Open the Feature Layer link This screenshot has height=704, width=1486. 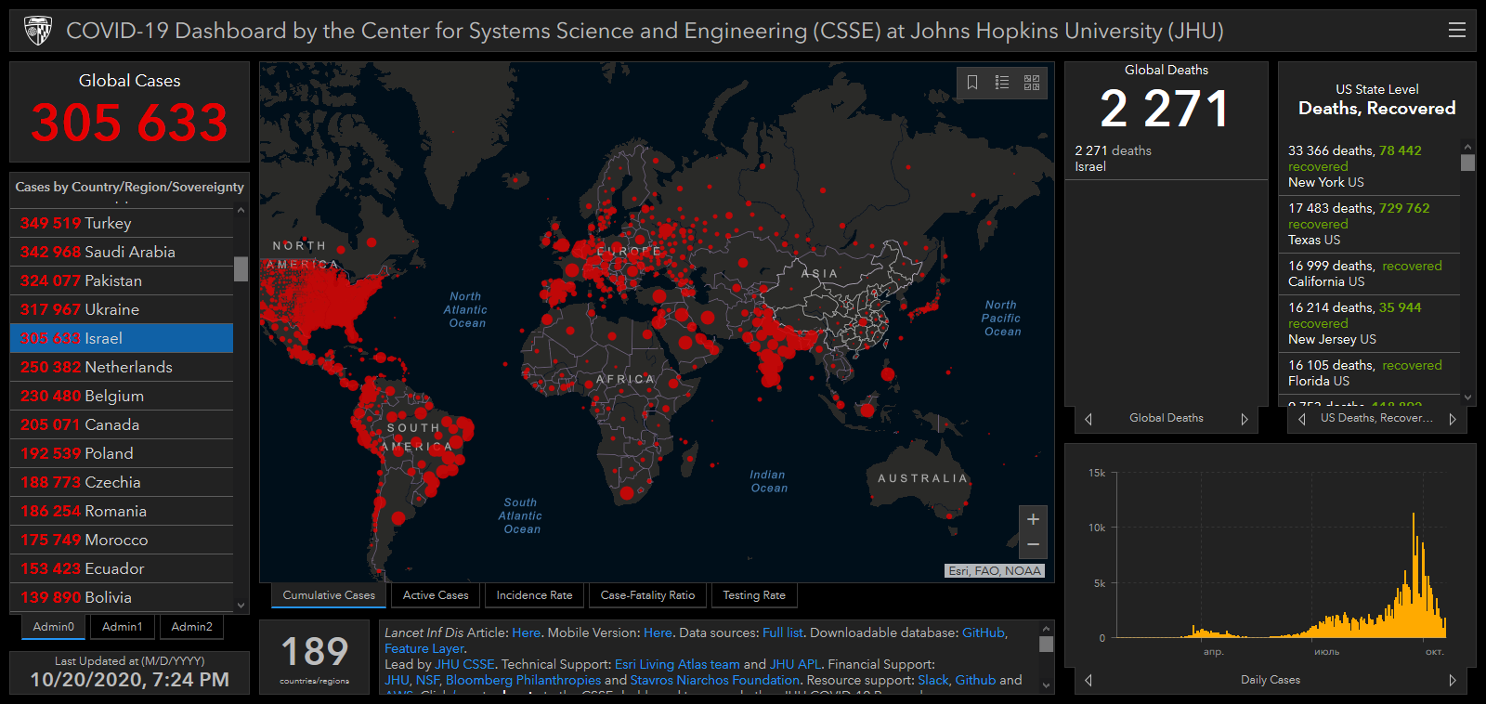pos(424,648)
